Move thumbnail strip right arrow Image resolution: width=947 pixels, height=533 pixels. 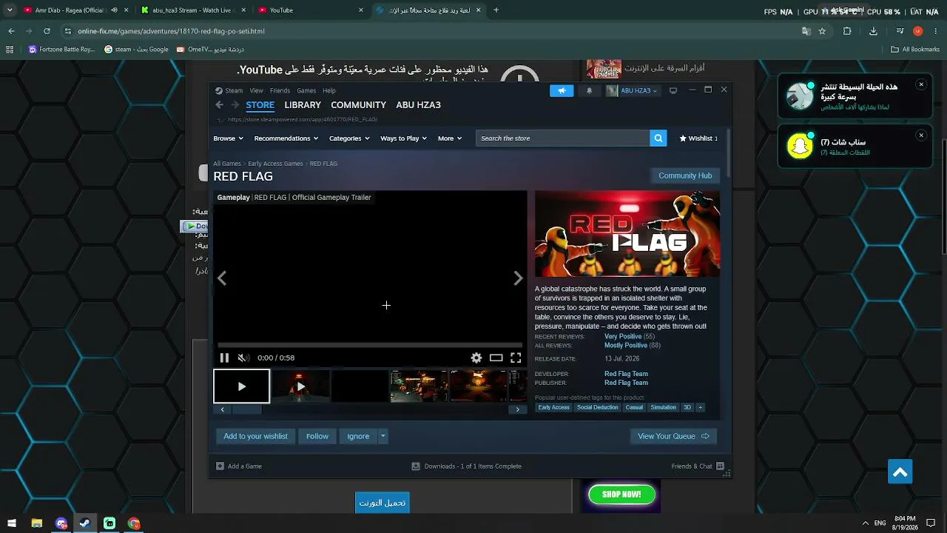517,409
